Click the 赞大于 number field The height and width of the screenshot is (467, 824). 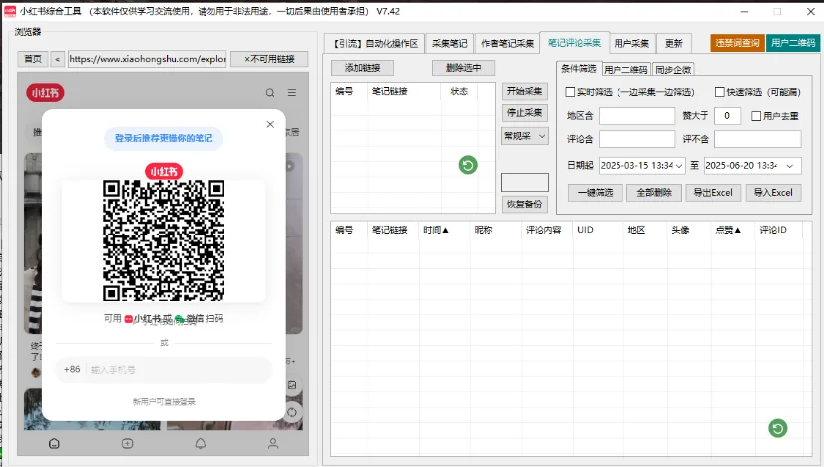727,116
